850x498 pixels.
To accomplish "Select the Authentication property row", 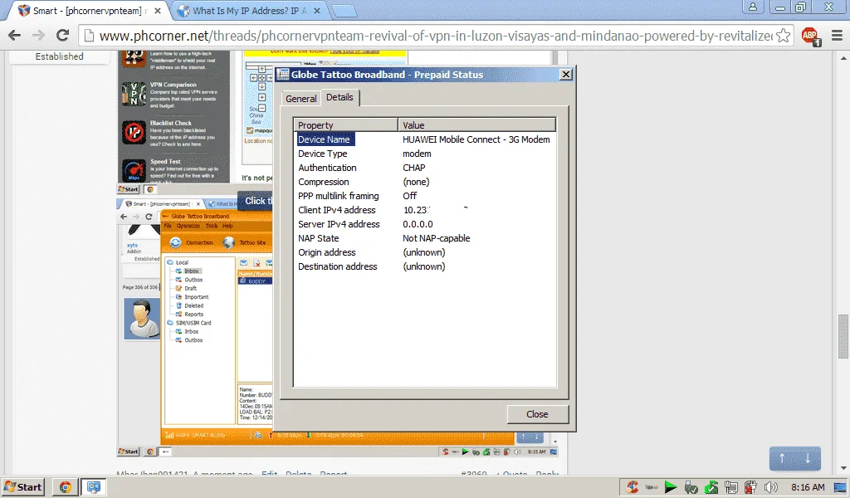I will click(x=424, y=168).
